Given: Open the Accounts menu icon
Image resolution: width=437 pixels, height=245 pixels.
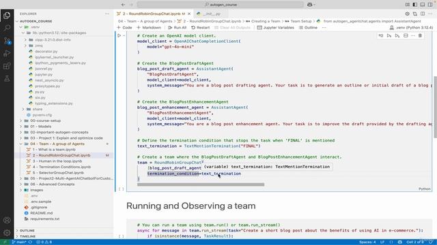Looking at the screenshot, I should point(7,220).
